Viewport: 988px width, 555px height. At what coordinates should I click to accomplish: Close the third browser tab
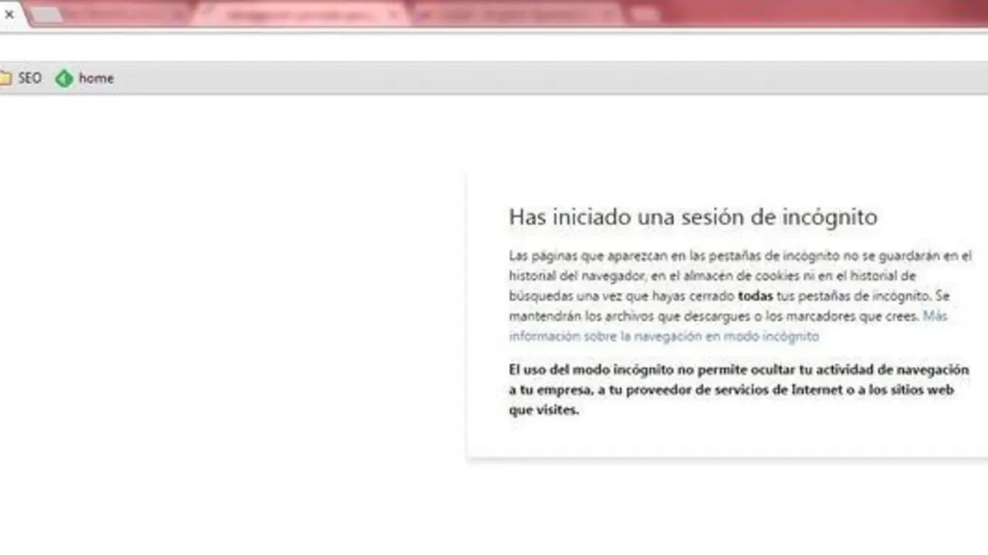click(394, 15)
